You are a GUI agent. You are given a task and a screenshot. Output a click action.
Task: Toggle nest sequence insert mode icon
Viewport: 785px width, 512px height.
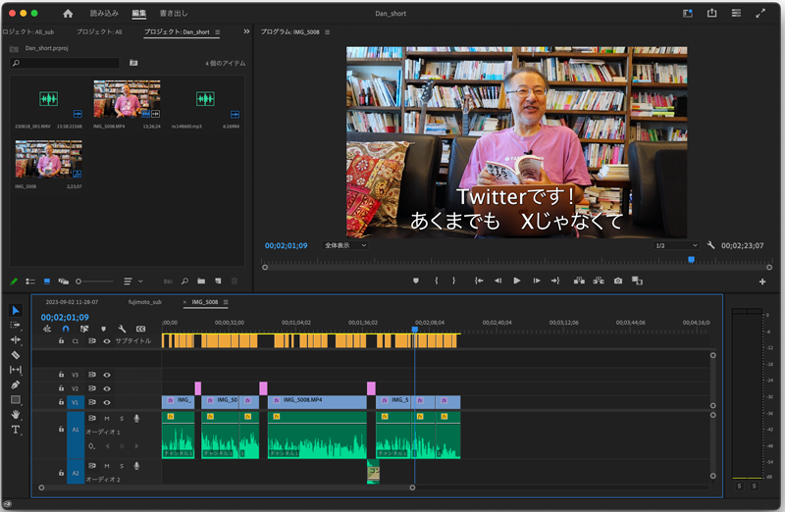(47, 329)
